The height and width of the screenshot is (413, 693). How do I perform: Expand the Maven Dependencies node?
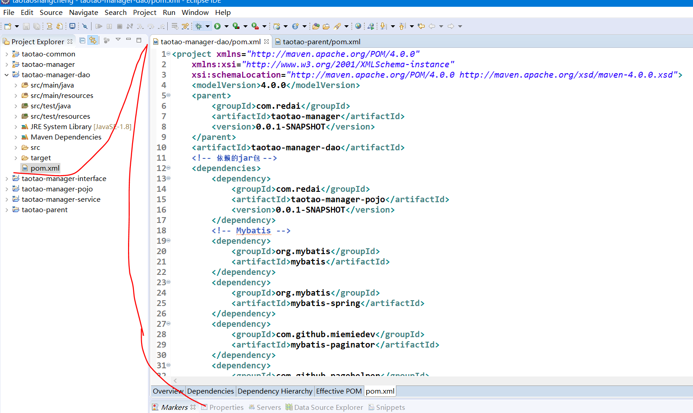coord(16,137)
